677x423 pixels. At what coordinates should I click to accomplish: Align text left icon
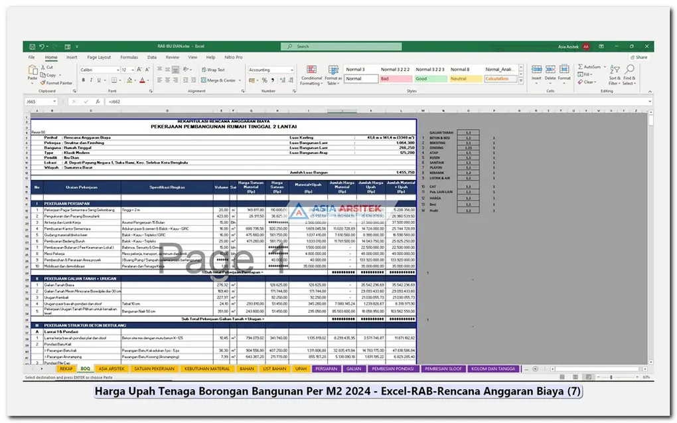[x=160, y=80]
